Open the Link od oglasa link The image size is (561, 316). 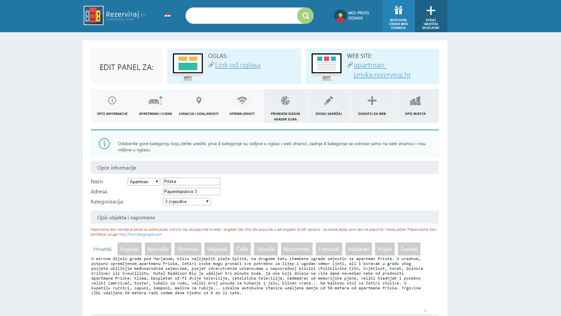coord(238,65)
